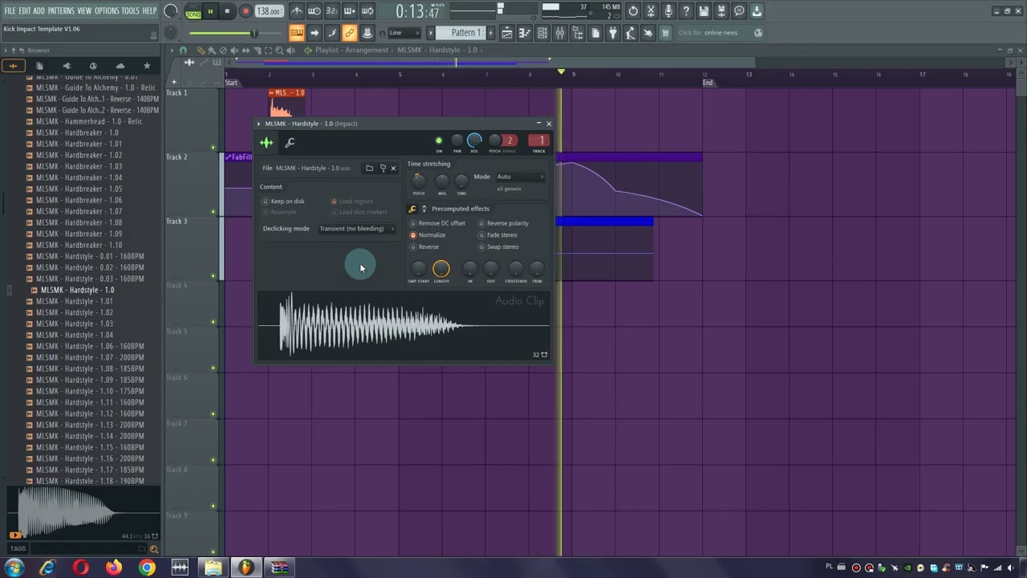1027x578 pixels.
Task: Toggle Reverse polarity option
Action: click(504, 223)
